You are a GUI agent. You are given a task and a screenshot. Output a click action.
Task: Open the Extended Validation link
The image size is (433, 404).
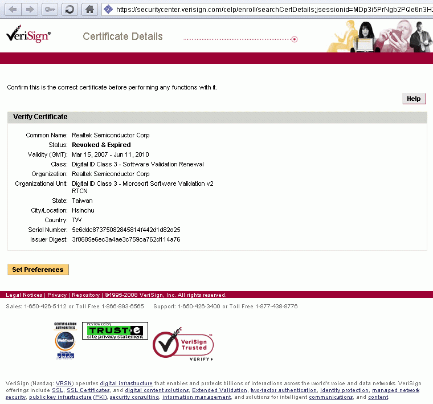219,390
